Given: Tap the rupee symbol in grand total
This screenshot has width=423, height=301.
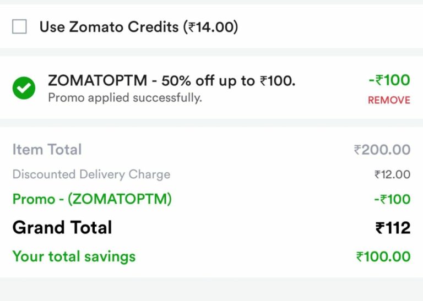Looking at the screenshot, I should (381, 228).
